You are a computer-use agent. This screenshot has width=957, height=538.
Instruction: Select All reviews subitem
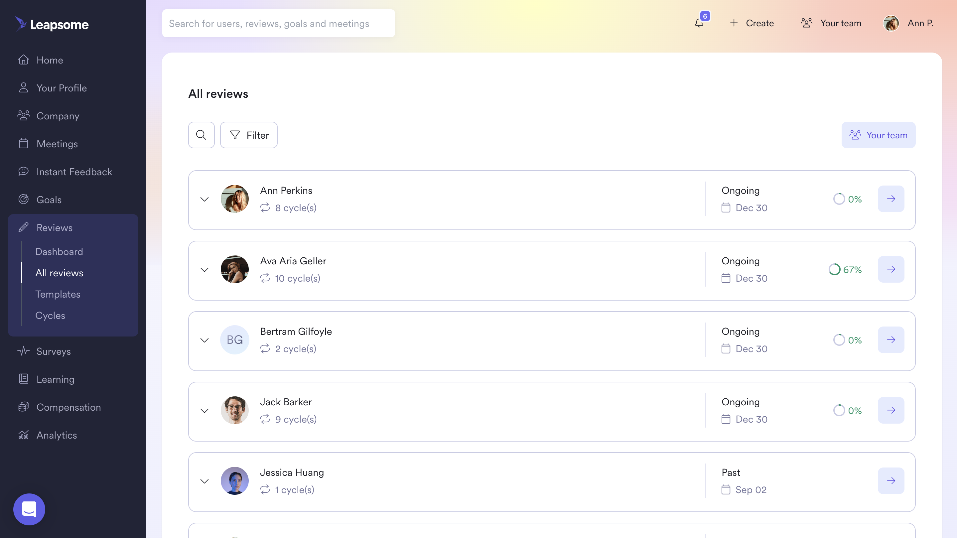tap(59, 273)
